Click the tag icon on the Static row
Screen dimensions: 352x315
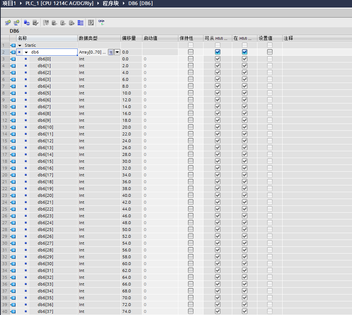pyautogui.click(x=13, y=45)
